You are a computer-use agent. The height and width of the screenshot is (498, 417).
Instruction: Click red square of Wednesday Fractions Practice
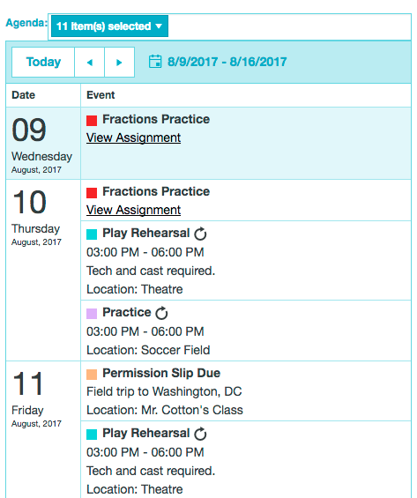[x=92, y=121]
